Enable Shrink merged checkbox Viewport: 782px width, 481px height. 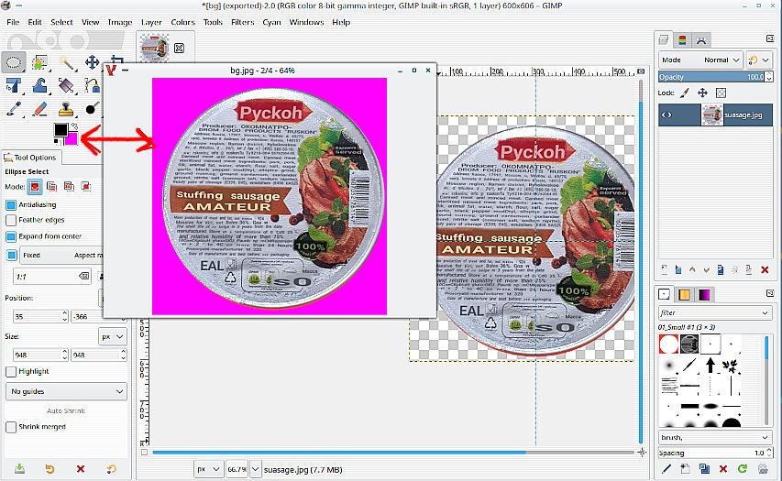point(11,427)
